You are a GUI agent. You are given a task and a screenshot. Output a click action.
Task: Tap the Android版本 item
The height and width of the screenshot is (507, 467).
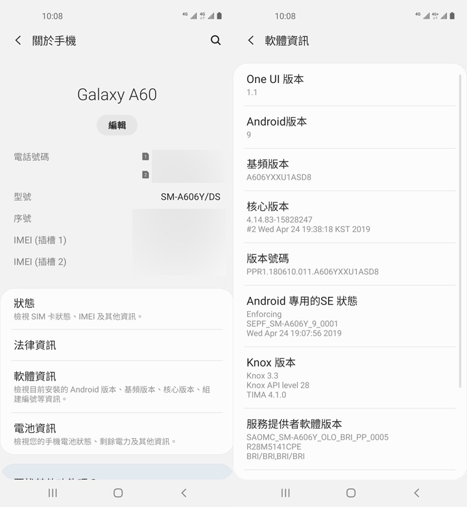coord(350,127)
